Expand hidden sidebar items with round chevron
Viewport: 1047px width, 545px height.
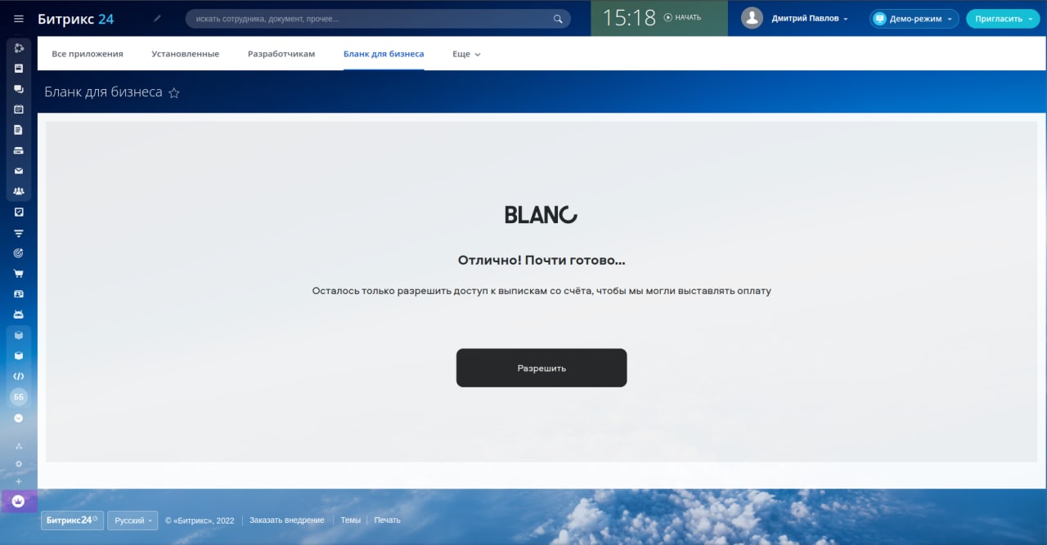click(19, 418)
